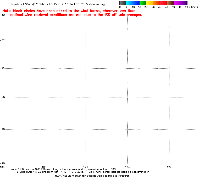
Task: Click the -64 latitude axis label
Action: tap(2, 67)
